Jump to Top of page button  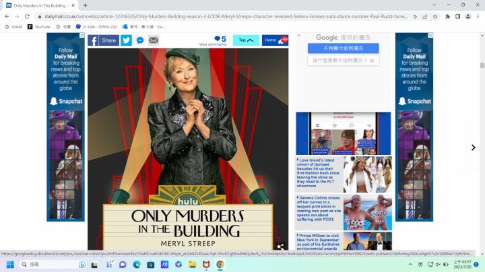point(246,40)
